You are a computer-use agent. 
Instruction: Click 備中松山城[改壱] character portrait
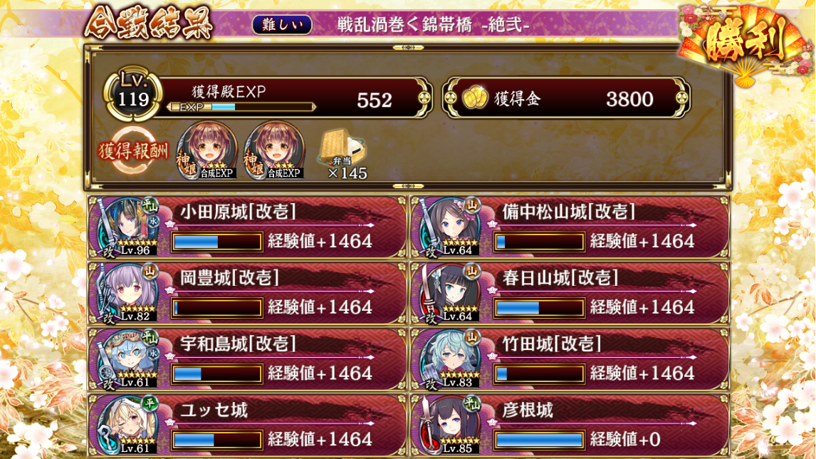coord(451,227)
